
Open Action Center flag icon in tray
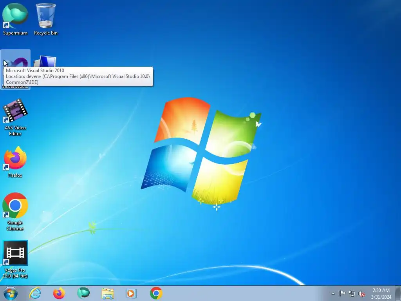pos(342,294)
